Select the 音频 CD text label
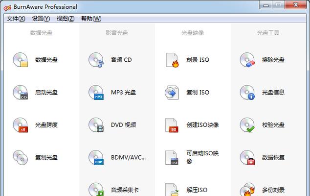This screenshot has height=196, width=310. coord(121,60)
